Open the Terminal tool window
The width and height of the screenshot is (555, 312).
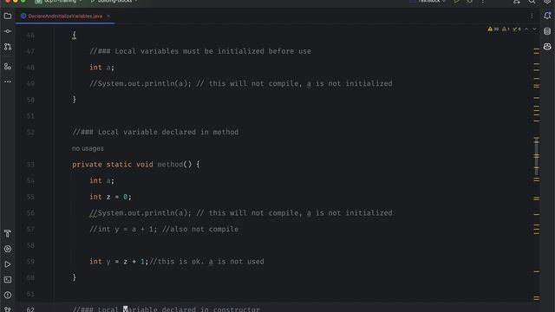tap(8, 280)
